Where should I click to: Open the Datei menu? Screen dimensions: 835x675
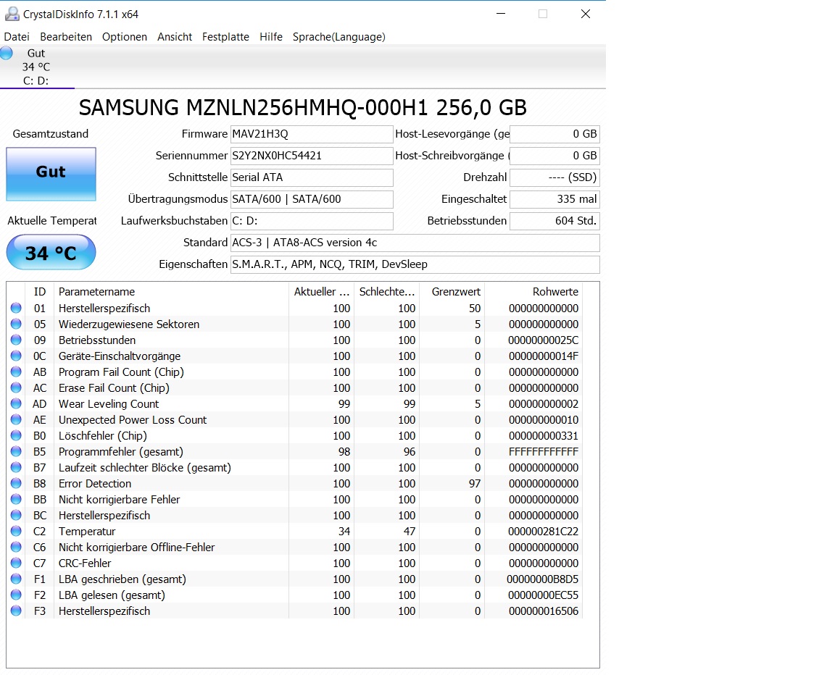17,37
